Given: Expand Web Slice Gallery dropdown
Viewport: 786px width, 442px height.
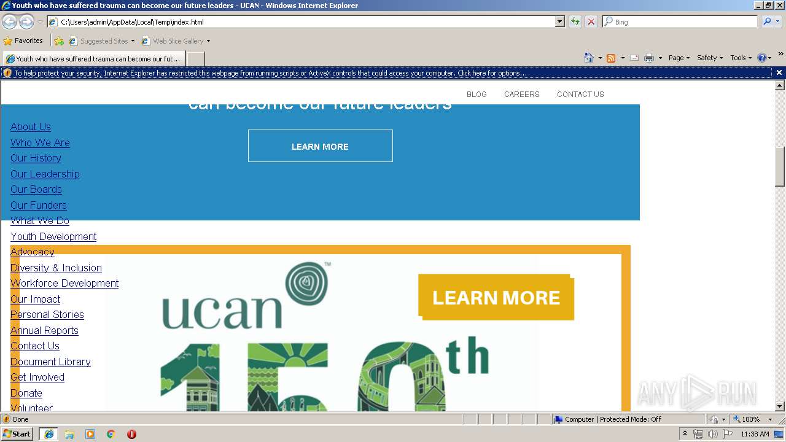Looking at the screenshot, I should click(x=208, y=41).
